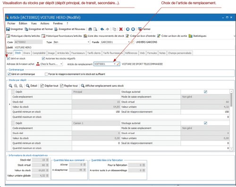This screenshot has height=187, width=236.
Task: Click Detail button in depot toolbar
Action: tap(32, 86)
